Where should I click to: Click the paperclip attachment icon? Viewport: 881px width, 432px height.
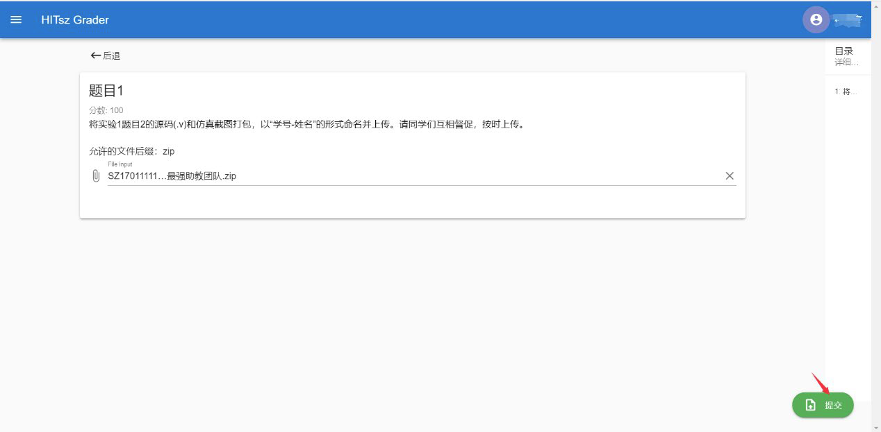(96, 176)
